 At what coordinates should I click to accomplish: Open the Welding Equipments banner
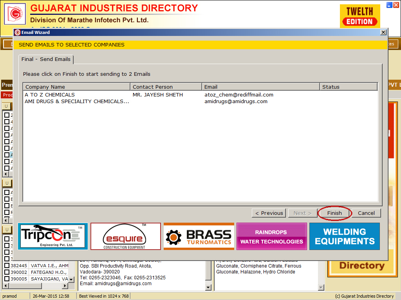(345, 236)
